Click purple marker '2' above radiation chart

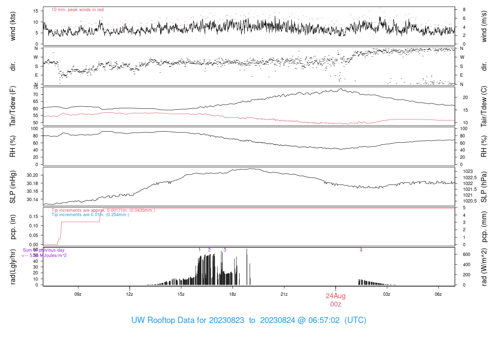tap(209, 250)
